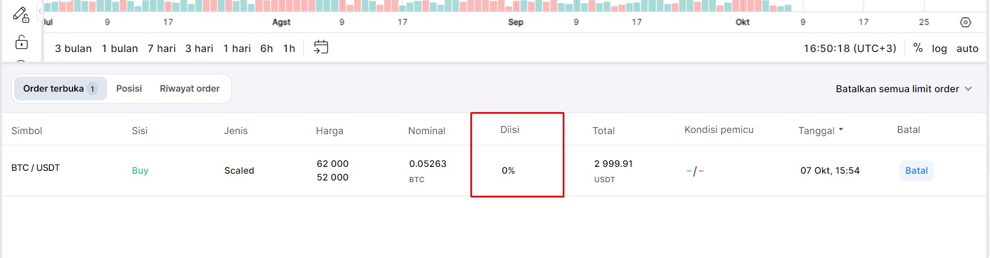This screenshot has width=990, height=258.
Task: Click the Diisi column header
Action: [x=509, y=130]
